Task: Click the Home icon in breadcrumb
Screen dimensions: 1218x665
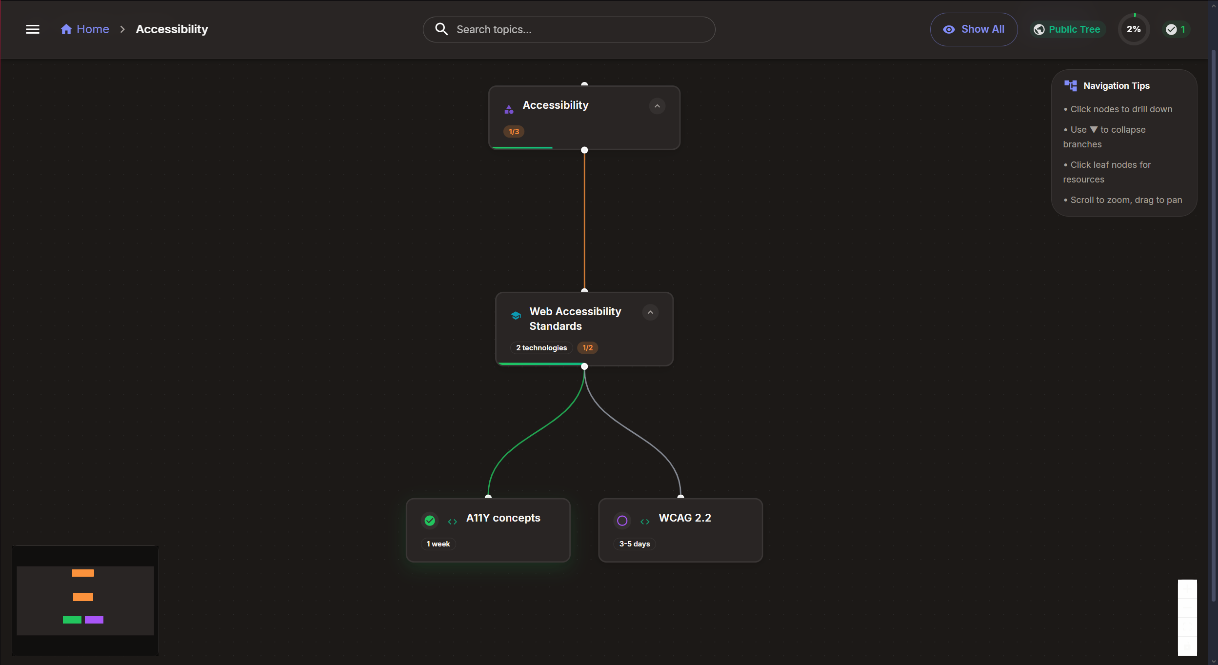Action: click(x=66, y=29)
